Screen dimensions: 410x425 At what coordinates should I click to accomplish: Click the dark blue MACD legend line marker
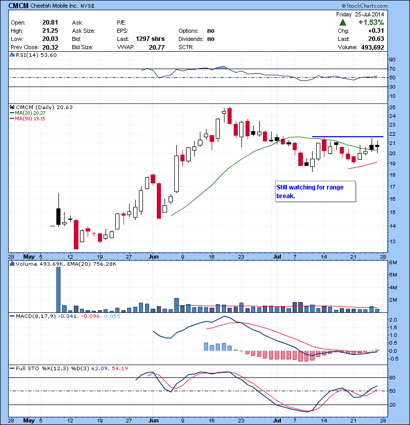[12, 316]
